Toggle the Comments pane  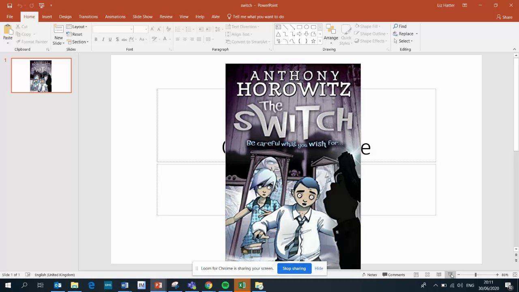tap(394, 275)
